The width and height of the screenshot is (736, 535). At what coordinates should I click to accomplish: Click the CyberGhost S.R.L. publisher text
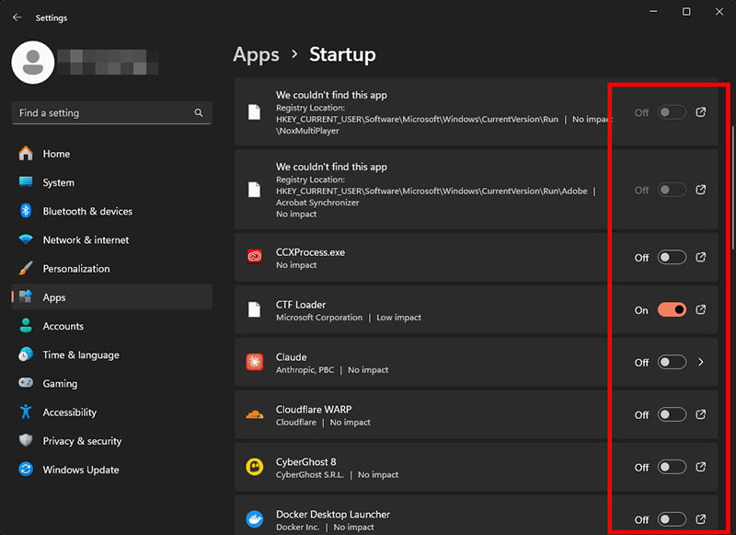(x=310, y=474)
